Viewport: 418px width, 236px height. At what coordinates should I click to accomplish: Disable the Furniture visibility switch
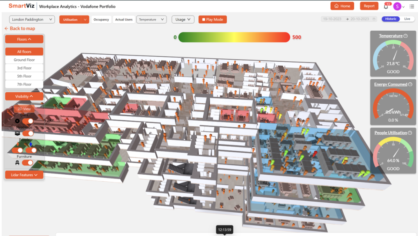point(28,163)
